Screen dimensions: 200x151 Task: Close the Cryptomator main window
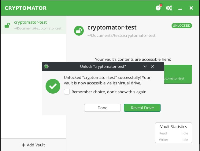pos(191,8)
